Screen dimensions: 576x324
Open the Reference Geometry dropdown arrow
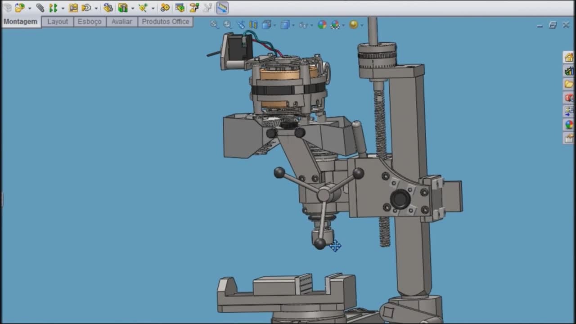153,8
